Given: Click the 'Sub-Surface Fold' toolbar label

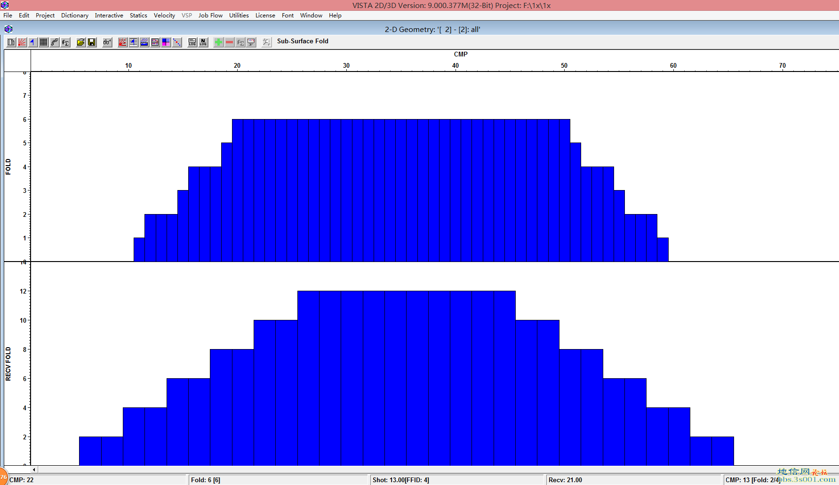Looking at the screenshot, I should tap(303, 41).
